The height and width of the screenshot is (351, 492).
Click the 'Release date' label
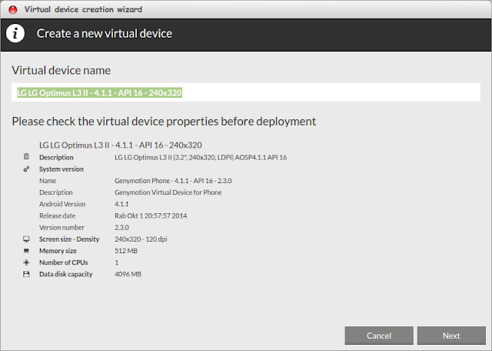click(x=57, y=216)
